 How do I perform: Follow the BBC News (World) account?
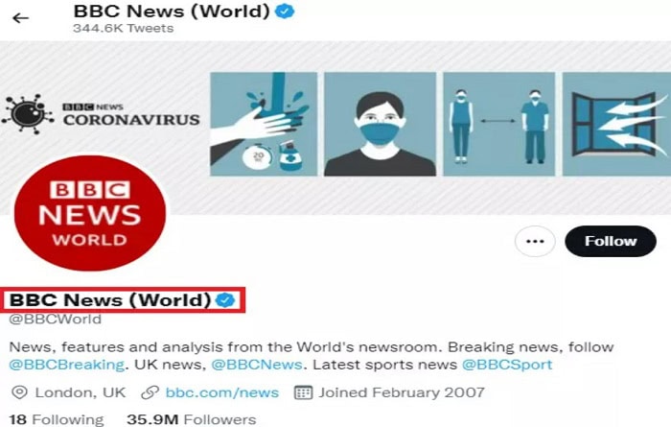tap(611, 241)
